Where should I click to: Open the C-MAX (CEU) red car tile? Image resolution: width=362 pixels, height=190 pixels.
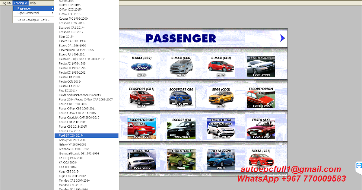[x=221, y=66]
